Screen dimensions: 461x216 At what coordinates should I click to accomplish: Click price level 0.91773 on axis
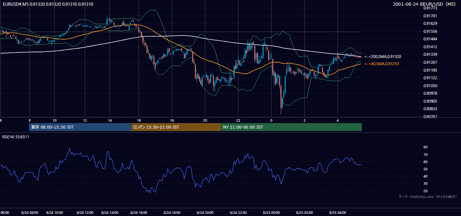point(430,8)
